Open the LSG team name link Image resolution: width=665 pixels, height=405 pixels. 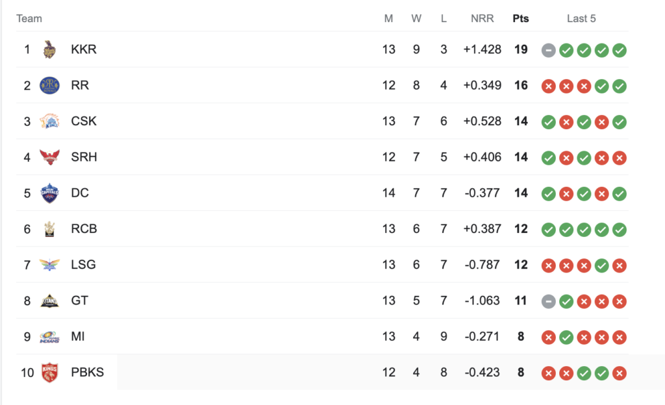(x=83, y=265)
